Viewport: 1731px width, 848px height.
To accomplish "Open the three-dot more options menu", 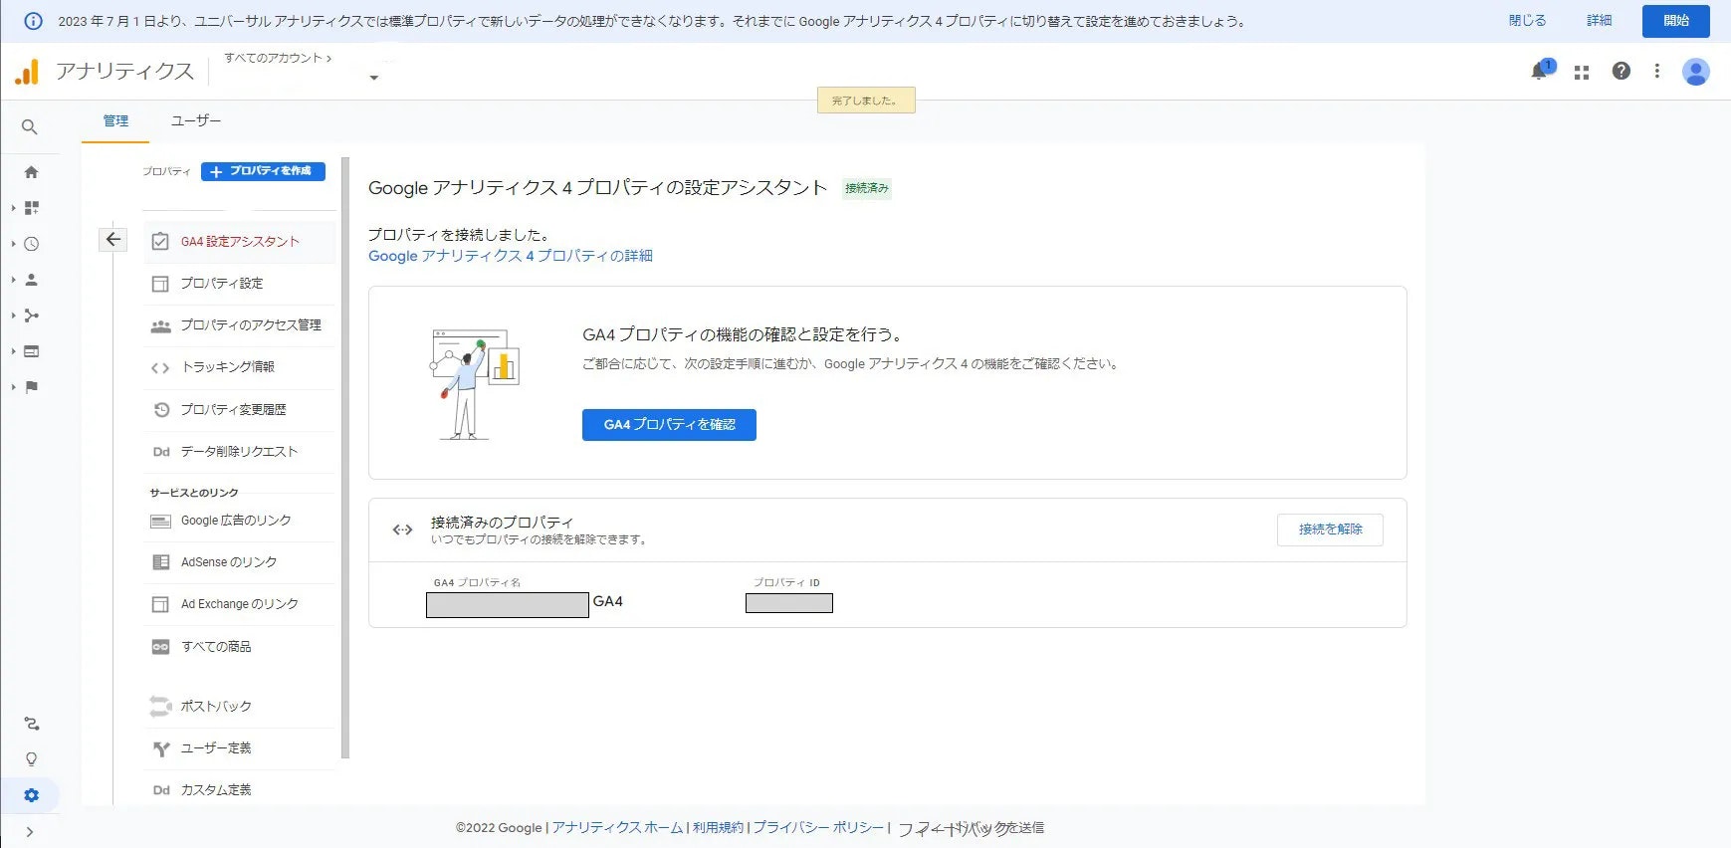I will pyautogui.click(x=1657, y=71).
